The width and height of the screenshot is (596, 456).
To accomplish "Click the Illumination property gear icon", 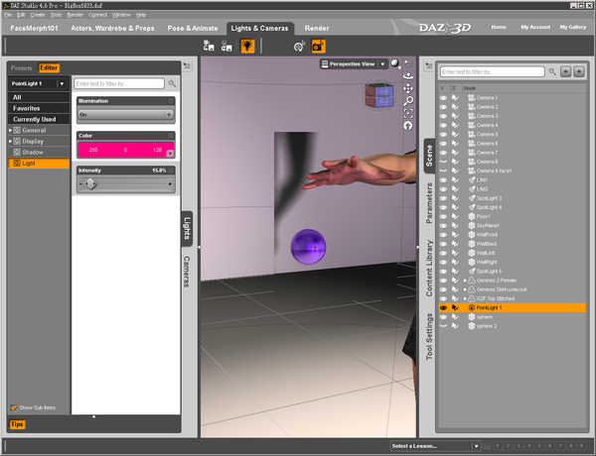I will [x=171, y=100].
